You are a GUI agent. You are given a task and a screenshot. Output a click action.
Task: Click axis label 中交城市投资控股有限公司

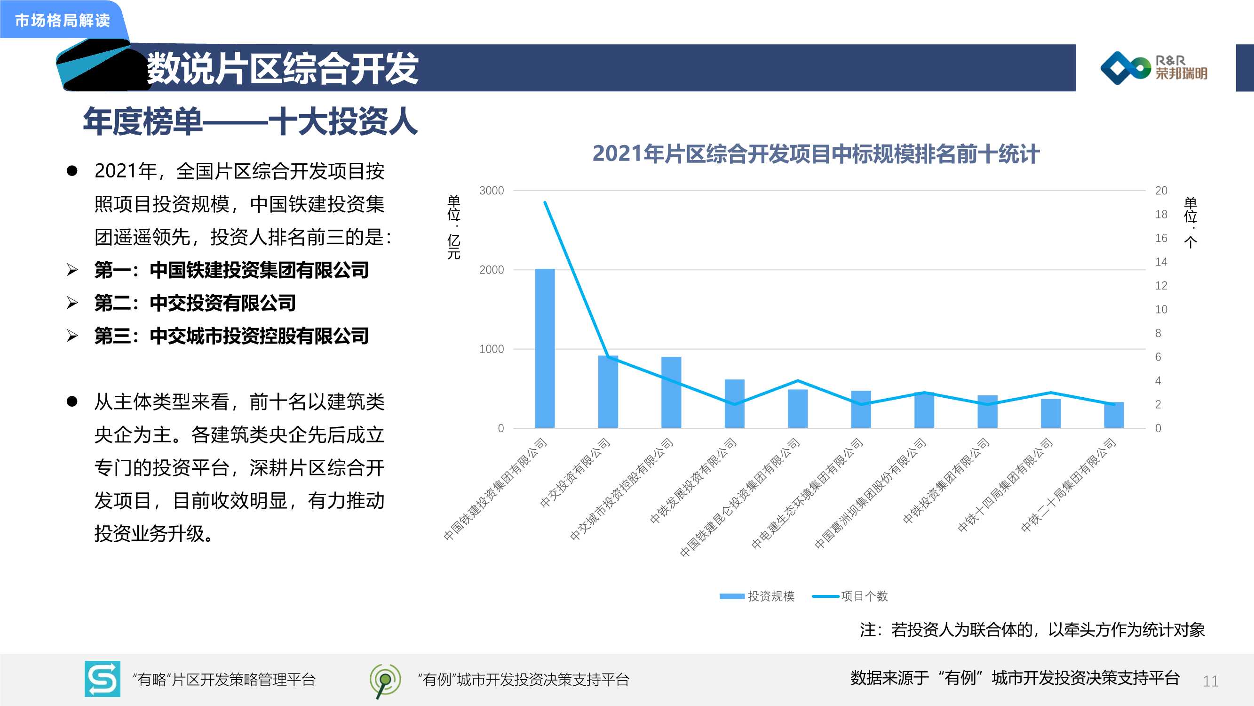[622, 489]
